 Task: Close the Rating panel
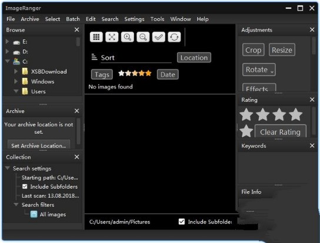pos(312,100)
